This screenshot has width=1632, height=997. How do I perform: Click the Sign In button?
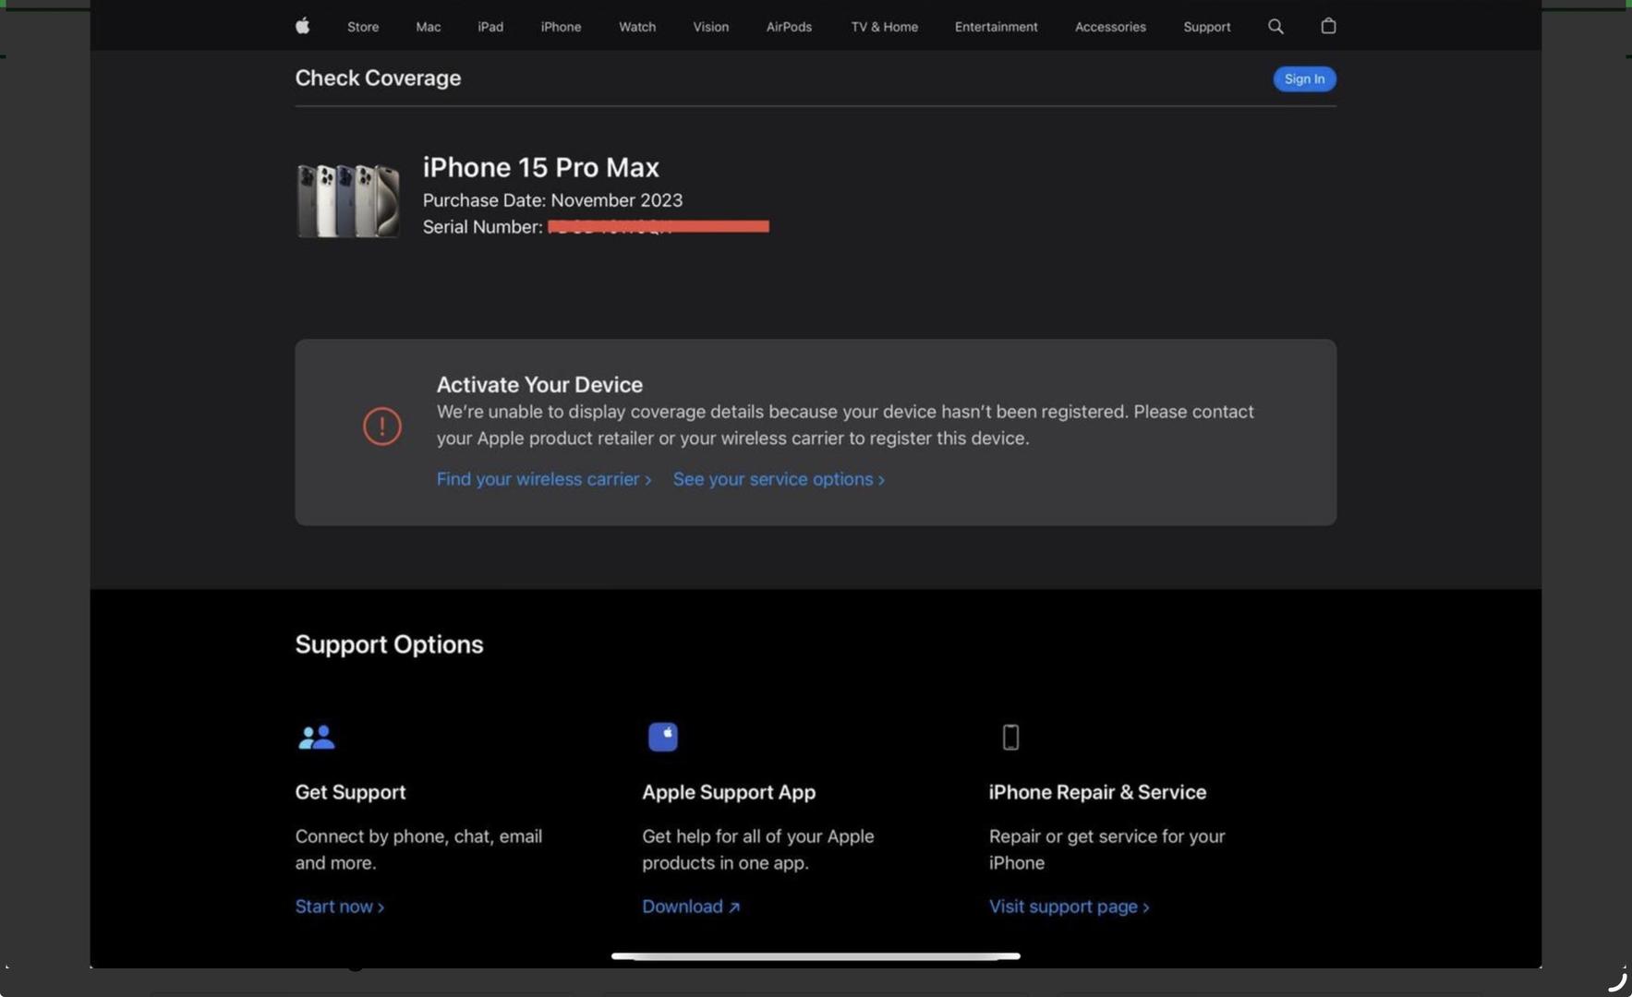pyautogui.click(x=1304, y=78)
